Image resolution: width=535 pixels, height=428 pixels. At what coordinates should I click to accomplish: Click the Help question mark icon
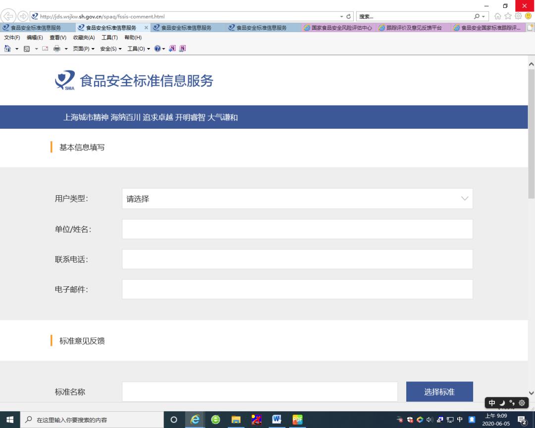[158, 49]
